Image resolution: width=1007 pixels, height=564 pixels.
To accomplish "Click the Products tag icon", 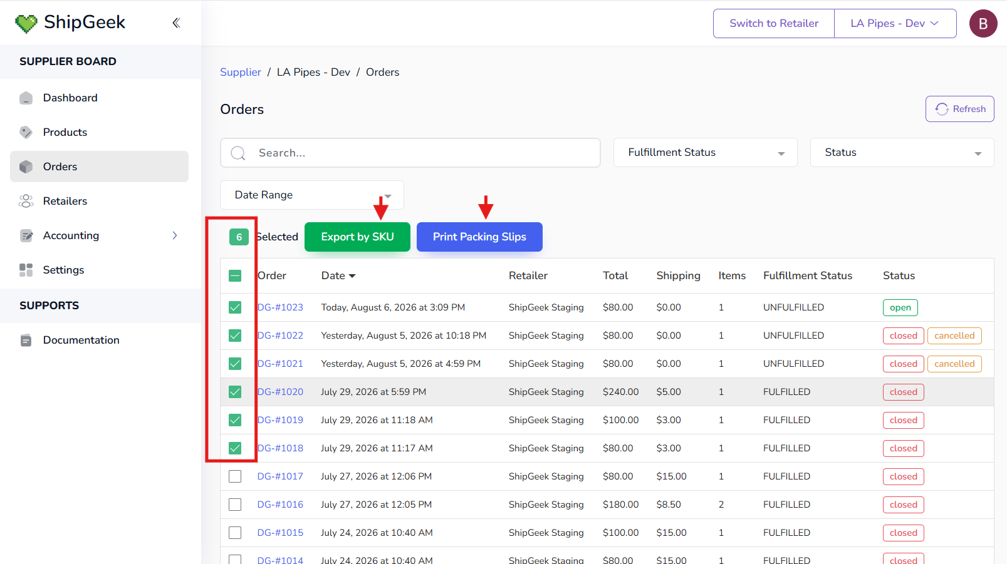I will click(x=26, y=132).
